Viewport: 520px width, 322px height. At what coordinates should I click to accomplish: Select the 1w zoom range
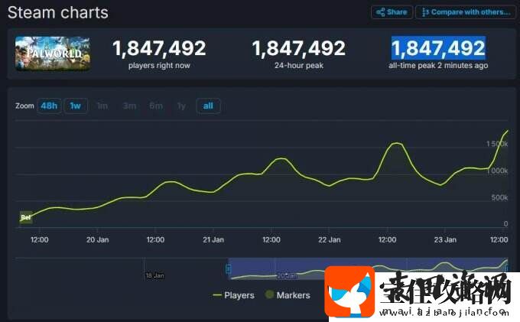[x=75, y=106]
